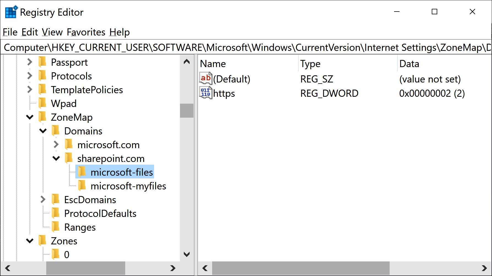492x276 pixels.
Task: Click the tree pane scroll down arrow
Action: pyautogui.click(x=187, y=254)
